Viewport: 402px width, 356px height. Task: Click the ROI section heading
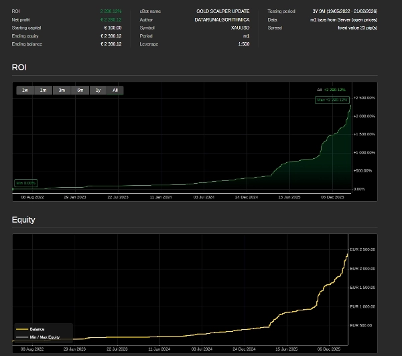click(19, 67)
